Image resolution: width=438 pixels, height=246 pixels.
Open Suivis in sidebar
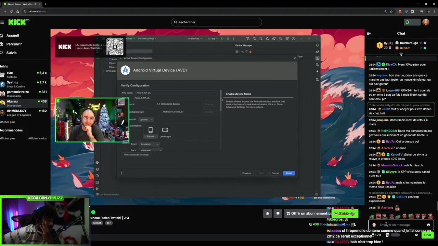pyautogui.click(x=9, y=53)
